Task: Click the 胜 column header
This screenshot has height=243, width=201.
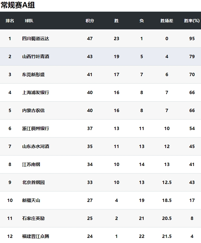Action: 117,21
